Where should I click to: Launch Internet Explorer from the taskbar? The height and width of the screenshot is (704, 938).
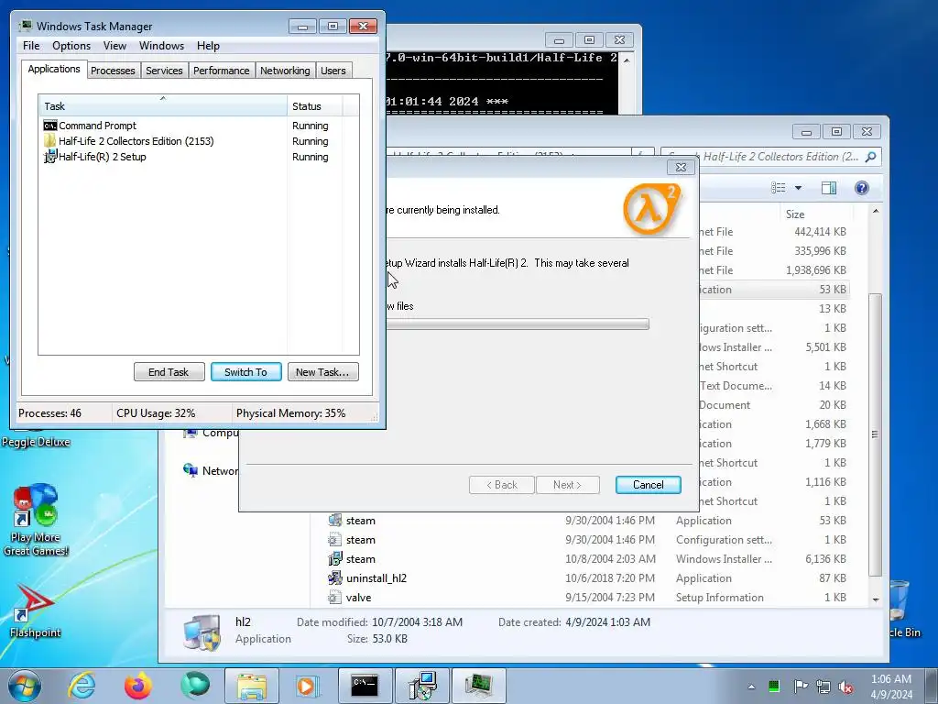click(82, 686)
